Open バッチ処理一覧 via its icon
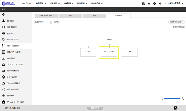This screenshot has height=111, width=186. pos(4,89)
